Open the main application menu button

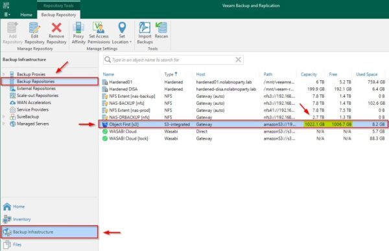7,15
